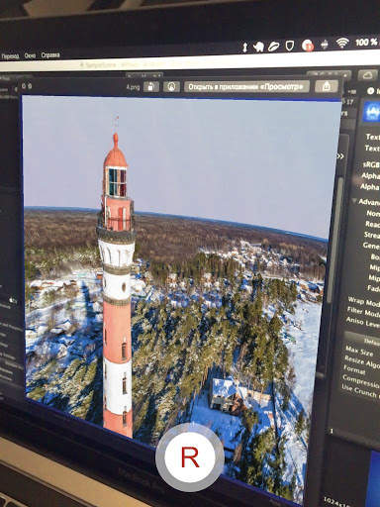This screenshot has width=380, height=507.
Task: Click the up-down arrows menu bar icon
Action: [244, 48]
